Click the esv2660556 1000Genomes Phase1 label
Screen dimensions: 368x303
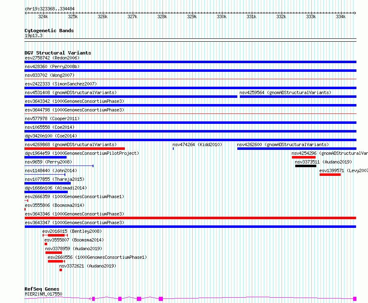(x=97, y=257)
